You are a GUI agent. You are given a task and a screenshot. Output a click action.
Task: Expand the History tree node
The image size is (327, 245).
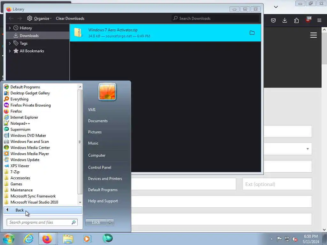[10, 28]
